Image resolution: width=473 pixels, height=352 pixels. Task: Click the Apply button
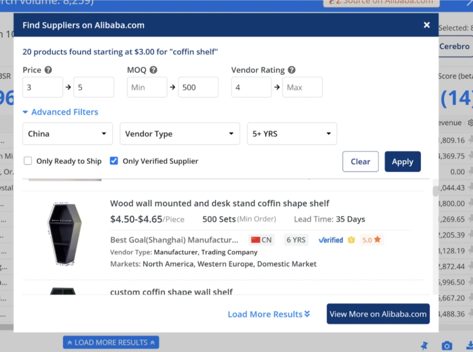[x=402, y=161]
